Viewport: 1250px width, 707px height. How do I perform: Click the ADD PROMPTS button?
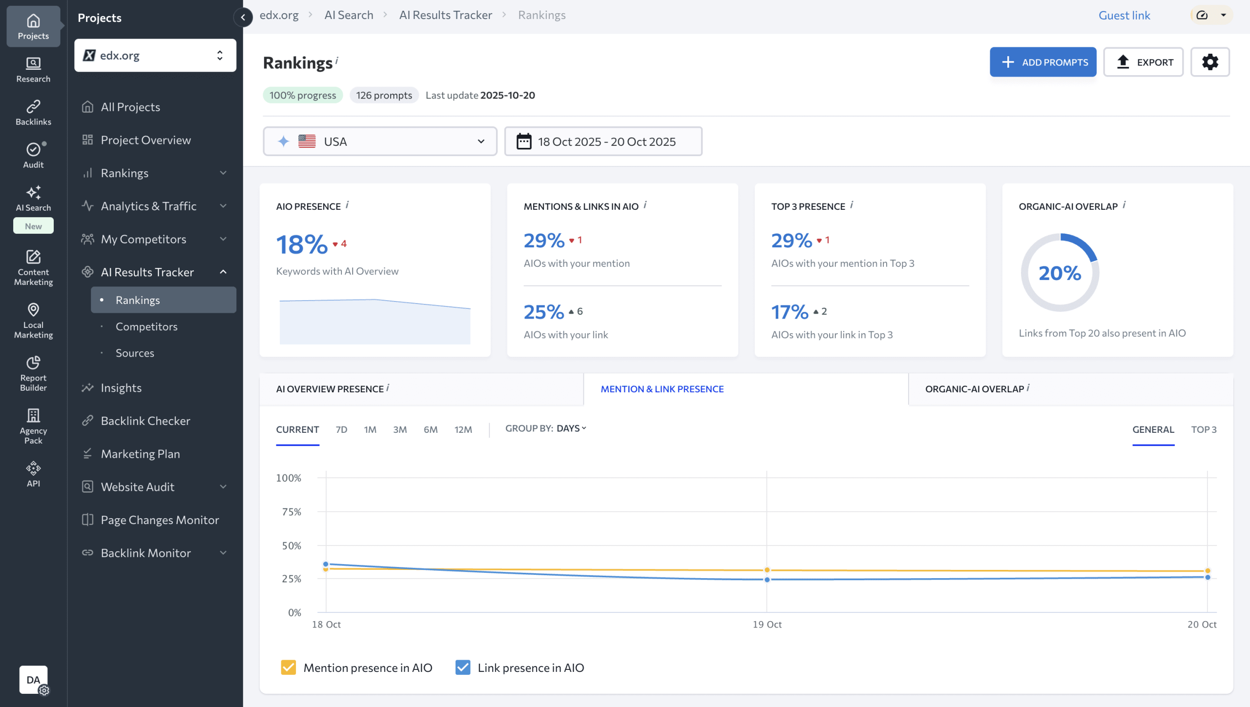[1043, 62]
